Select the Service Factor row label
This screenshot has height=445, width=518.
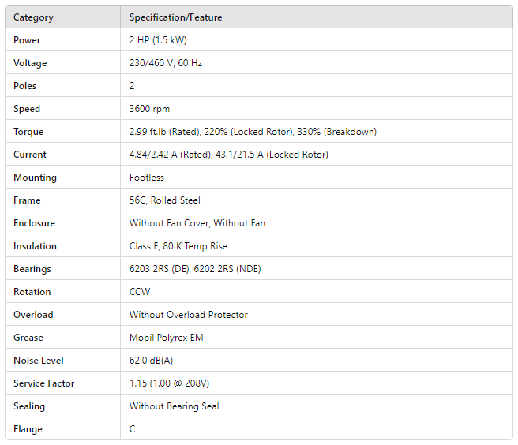[44, 383]
